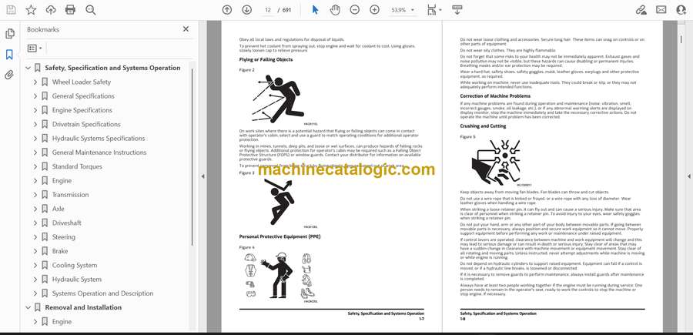This screenshot has height=335, width=693.
Task: Select the Standard Torques bookmark
Action: pos(77,166)
